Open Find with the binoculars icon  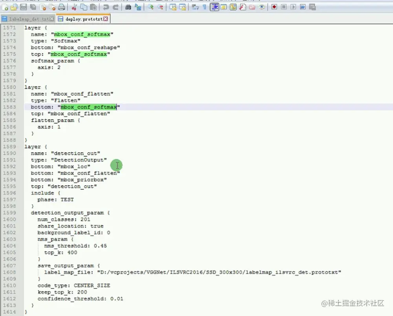click(128, 7)
